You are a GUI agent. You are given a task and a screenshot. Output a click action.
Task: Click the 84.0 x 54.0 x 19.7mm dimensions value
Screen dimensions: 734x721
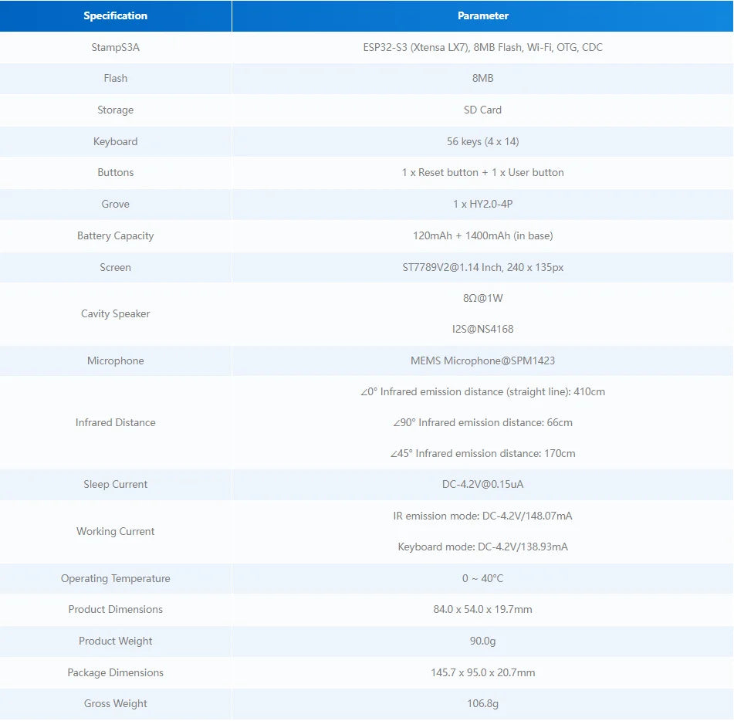coord(482,609)
